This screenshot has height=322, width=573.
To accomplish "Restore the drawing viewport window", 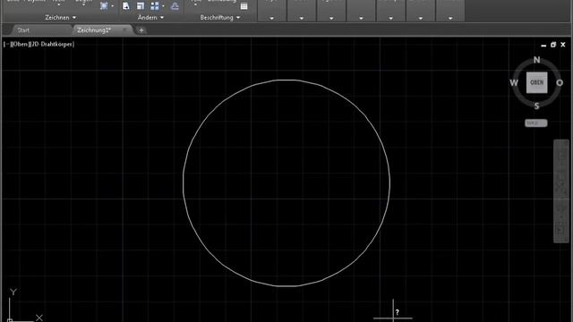I will point(553,45).
